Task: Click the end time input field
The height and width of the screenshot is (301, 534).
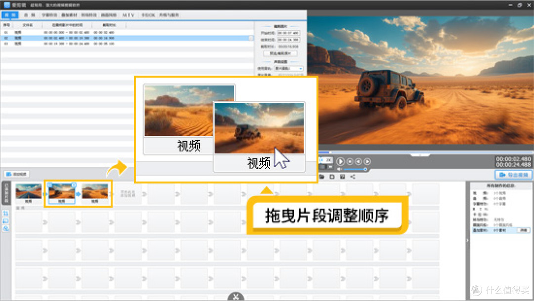Action: (288, 40)
